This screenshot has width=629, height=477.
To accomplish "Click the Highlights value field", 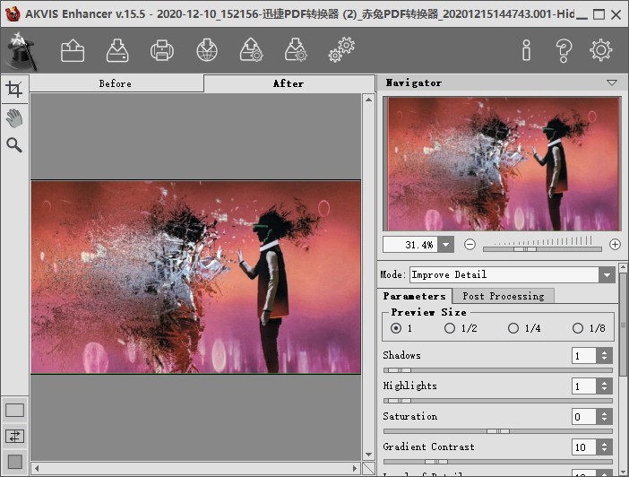I will coord(584,386).
